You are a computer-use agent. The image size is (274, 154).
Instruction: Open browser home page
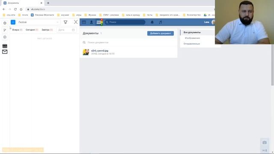pyautogui.click(x=21, y=9)
